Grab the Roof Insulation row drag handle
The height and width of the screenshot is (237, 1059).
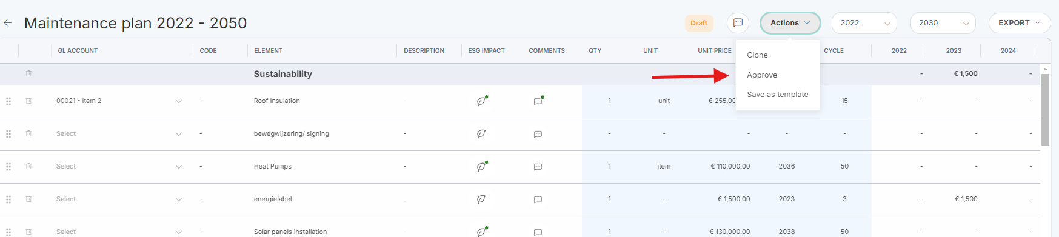coord(8,101)
